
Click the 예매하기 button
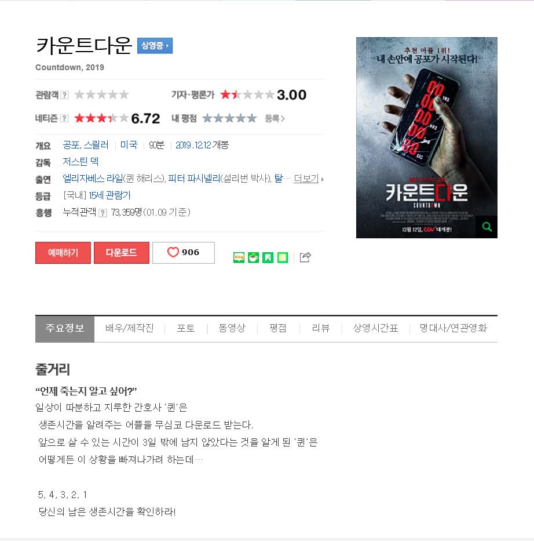(x=63, y=253)
